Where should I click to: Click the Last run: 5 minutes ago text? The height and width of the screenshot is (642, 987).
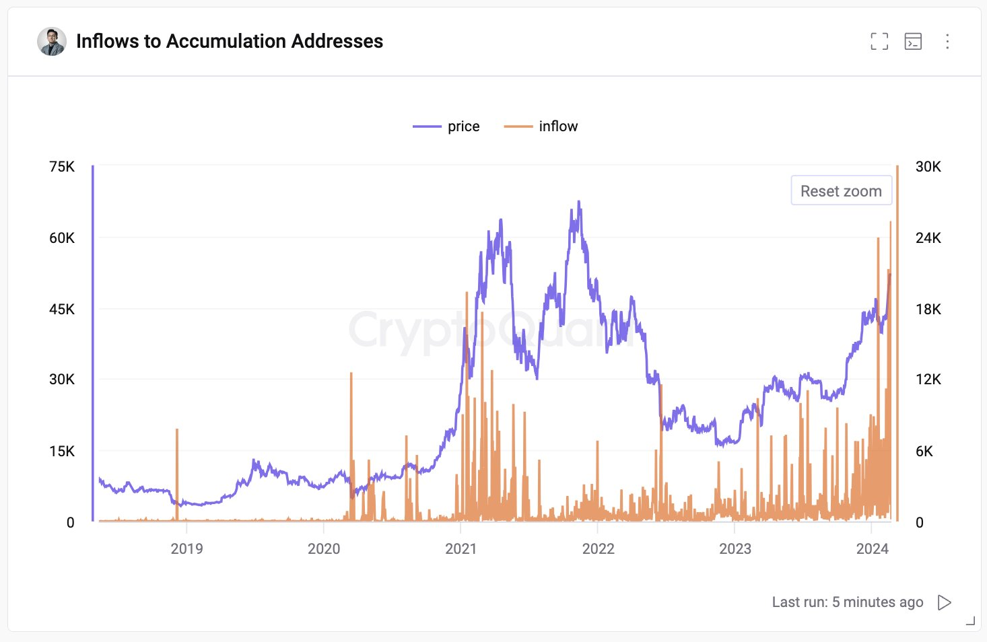pyautogui.click(x=848, y=602)
